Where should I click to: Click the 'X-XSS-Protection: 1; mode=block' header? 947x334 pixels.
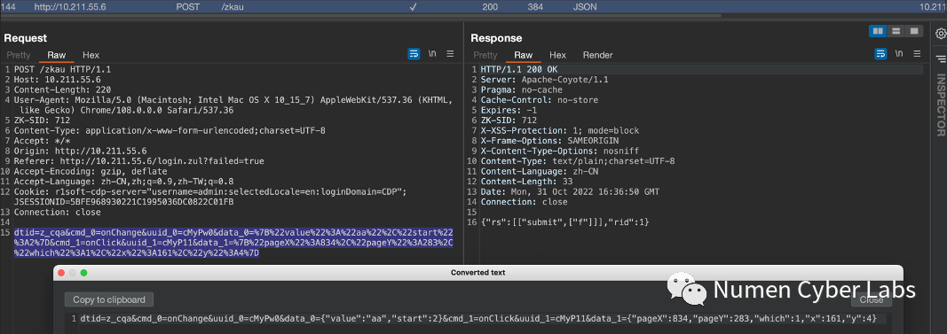(x=560, y=130)
